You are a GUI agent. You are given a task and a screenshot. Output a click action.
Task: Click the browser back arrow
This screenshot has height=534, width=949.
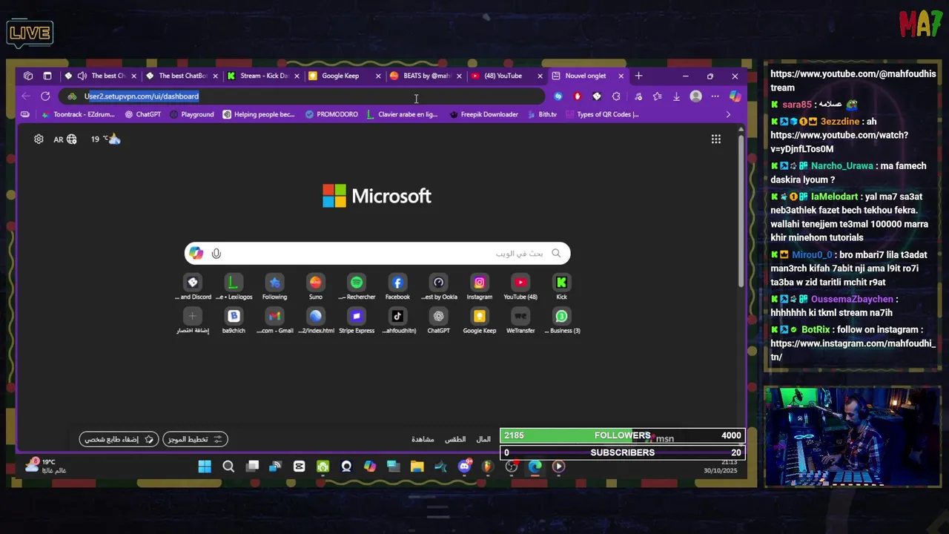pos(26,96)
